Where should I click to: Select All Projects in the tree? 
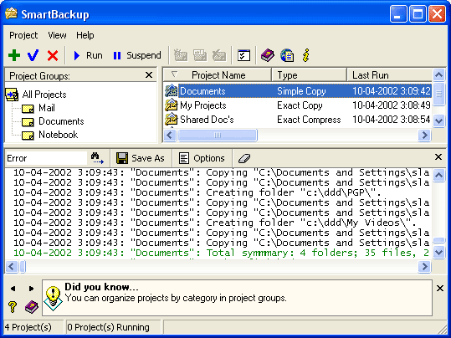(x=44, y=95)
